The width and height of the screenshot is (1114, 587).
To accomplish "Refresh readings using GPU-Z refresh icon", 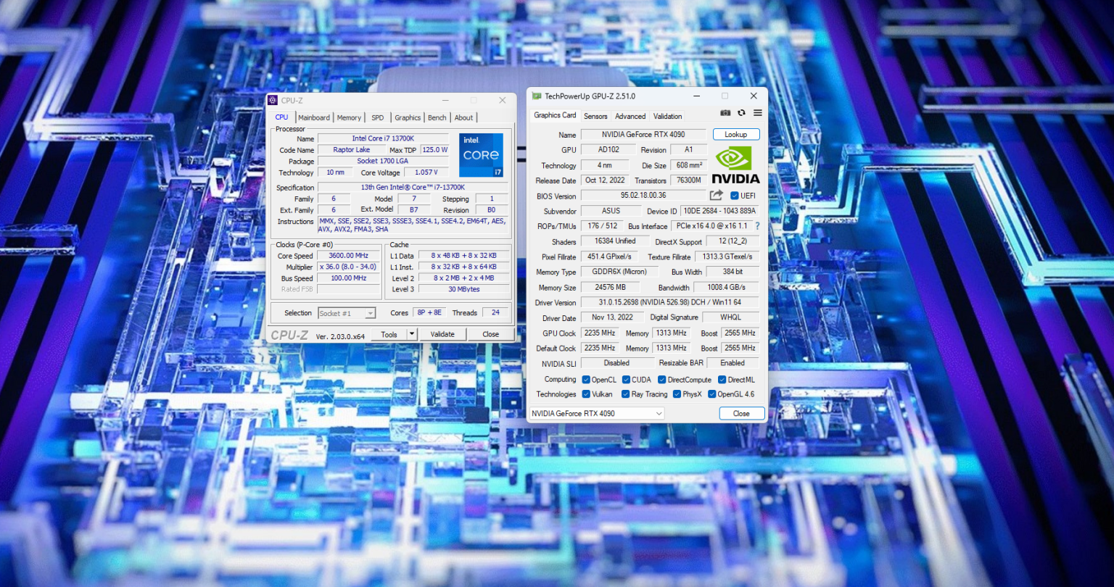I will pyautogui.click(x=741, y=113).
